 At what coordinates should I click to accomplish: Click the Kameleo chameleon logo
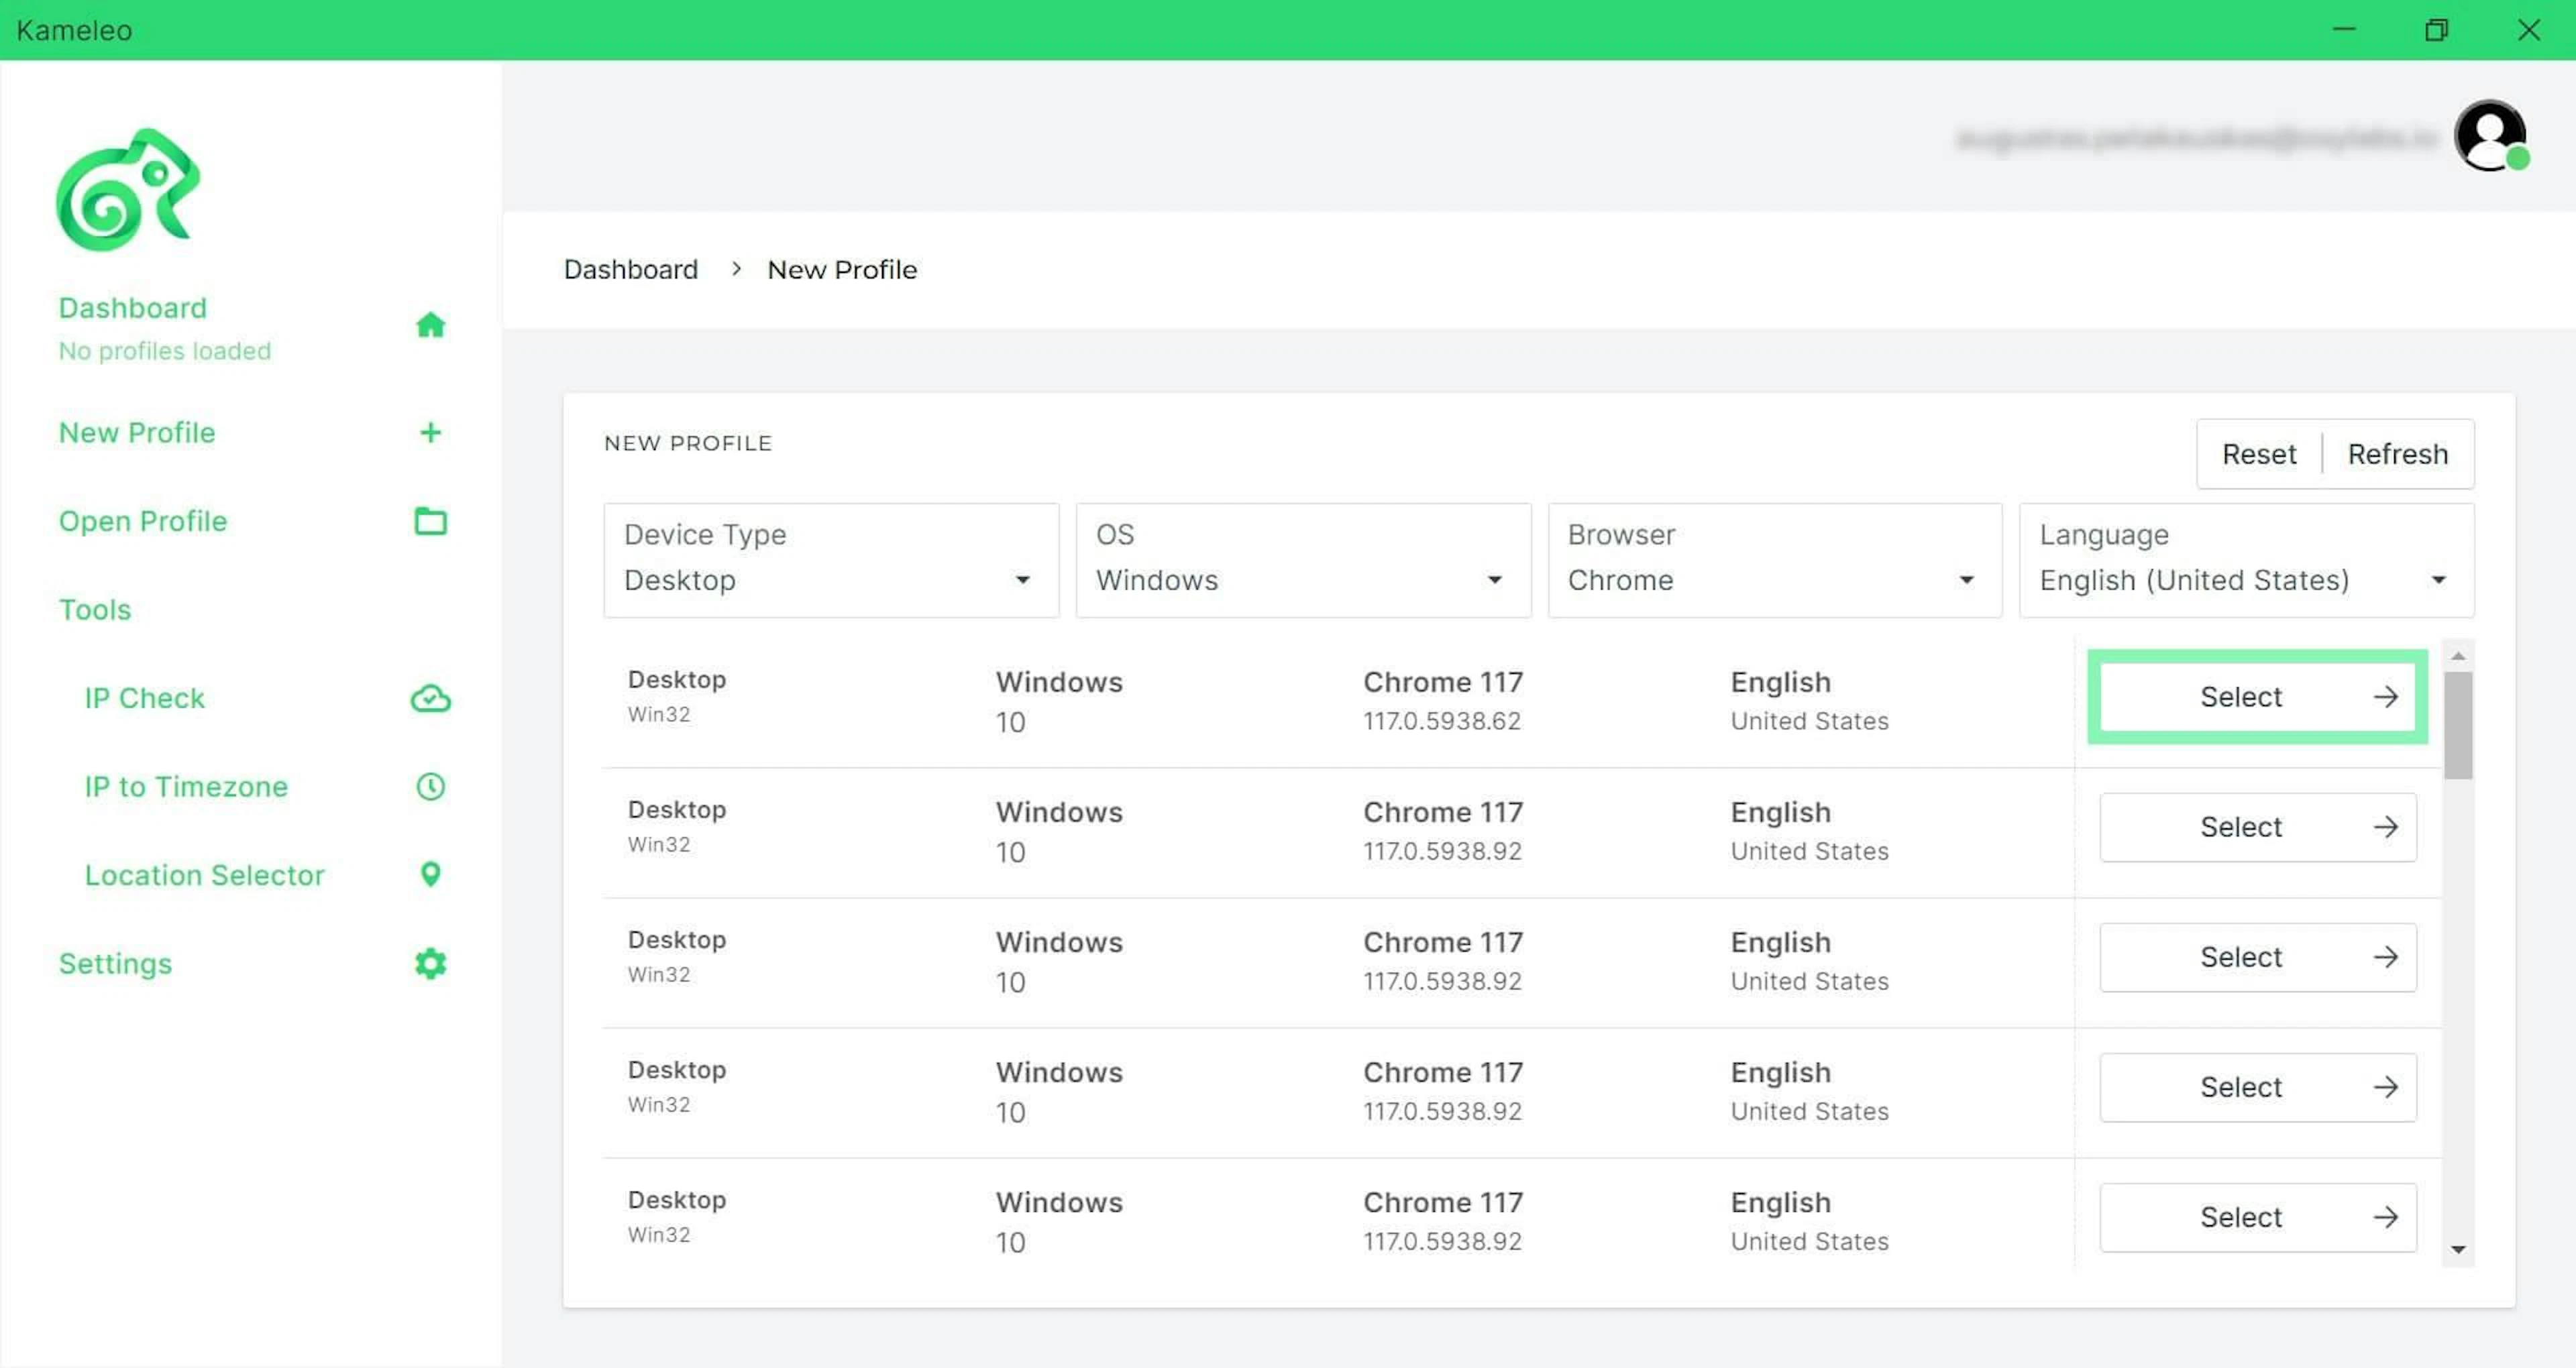coord(128,190)
